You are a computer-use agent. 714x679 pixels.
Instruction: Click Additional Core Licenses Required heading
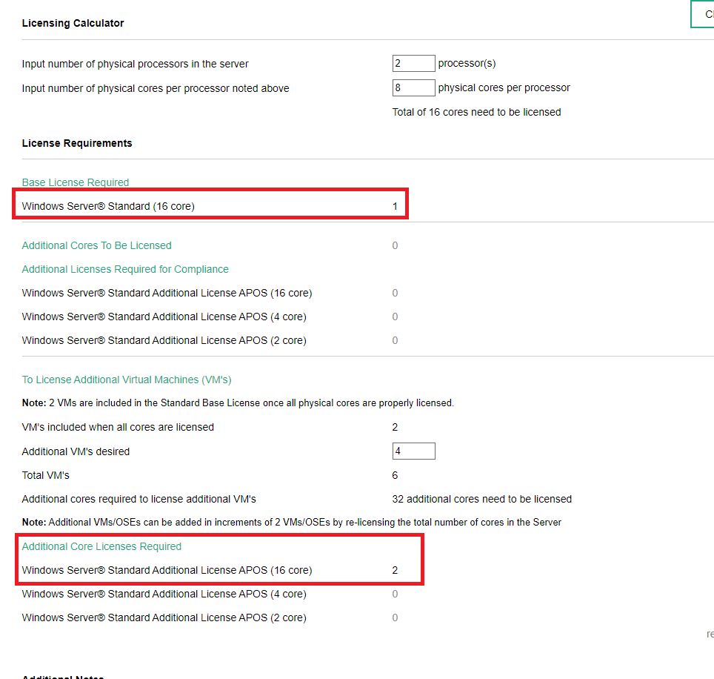101,546
